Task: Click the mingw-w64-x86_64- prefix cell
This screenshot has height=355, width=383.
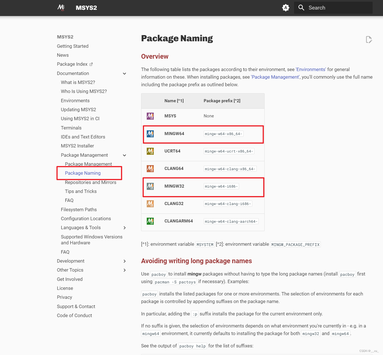Action: coord(223,134)
